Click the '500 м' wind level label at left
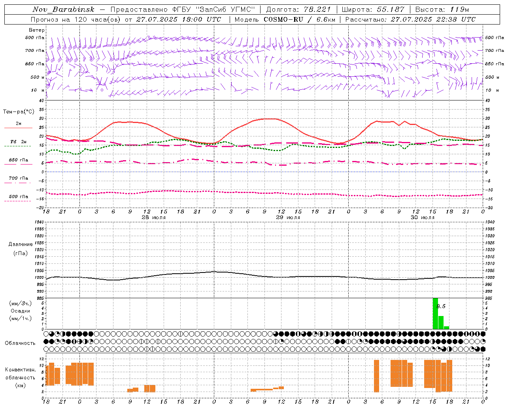Screen dimensions: 506x405 click(x=38, y=77)
